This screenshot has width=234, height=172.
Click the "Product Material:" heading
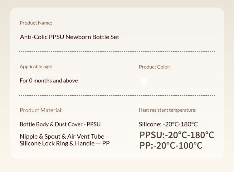tap(41, 110)
